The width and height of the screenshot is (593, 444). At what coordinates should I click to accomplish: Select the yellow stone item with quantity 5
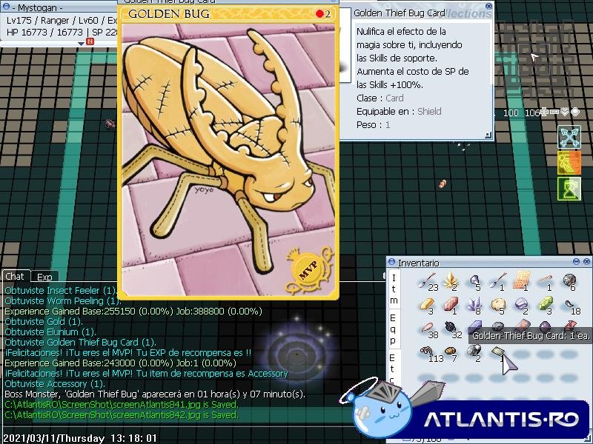497,305
